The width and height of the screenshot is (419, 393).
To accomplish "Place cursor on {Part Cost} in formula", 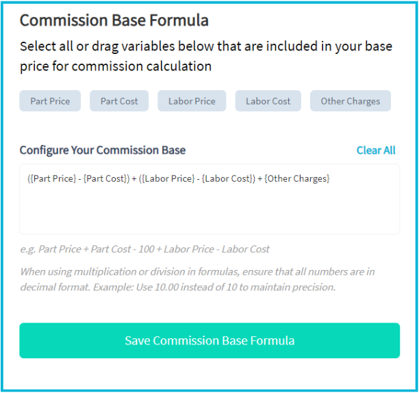I will (x=105, y=178).
